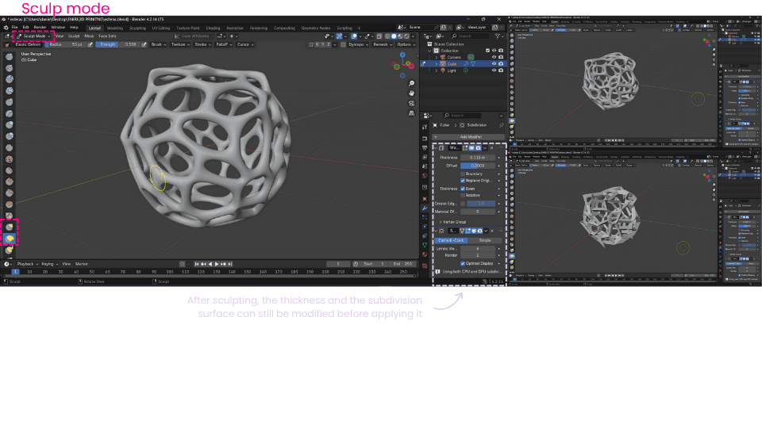Open the Modifiers wrench properties tab
Screen dimensions: 762x428
[425, 208]
